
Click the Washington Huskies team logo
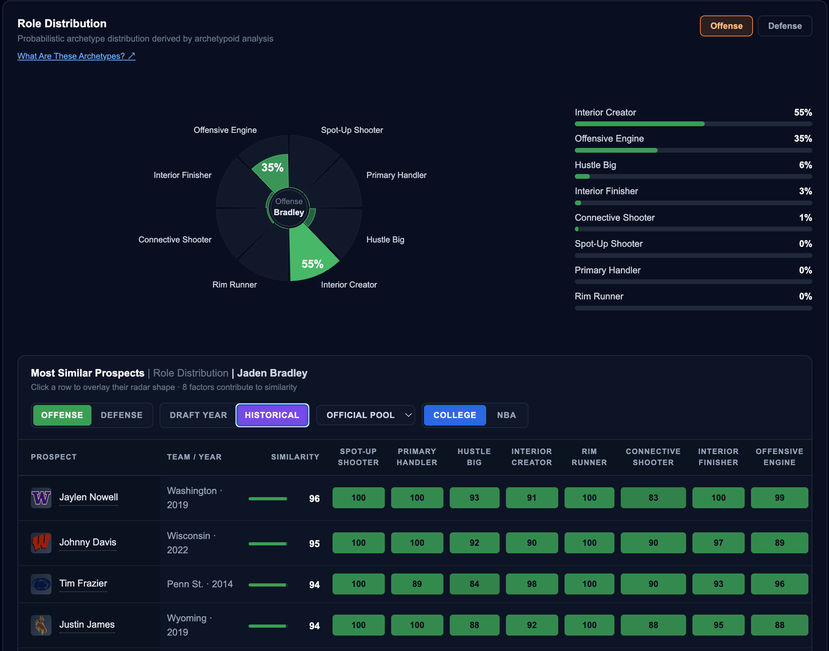click(41, 498)
